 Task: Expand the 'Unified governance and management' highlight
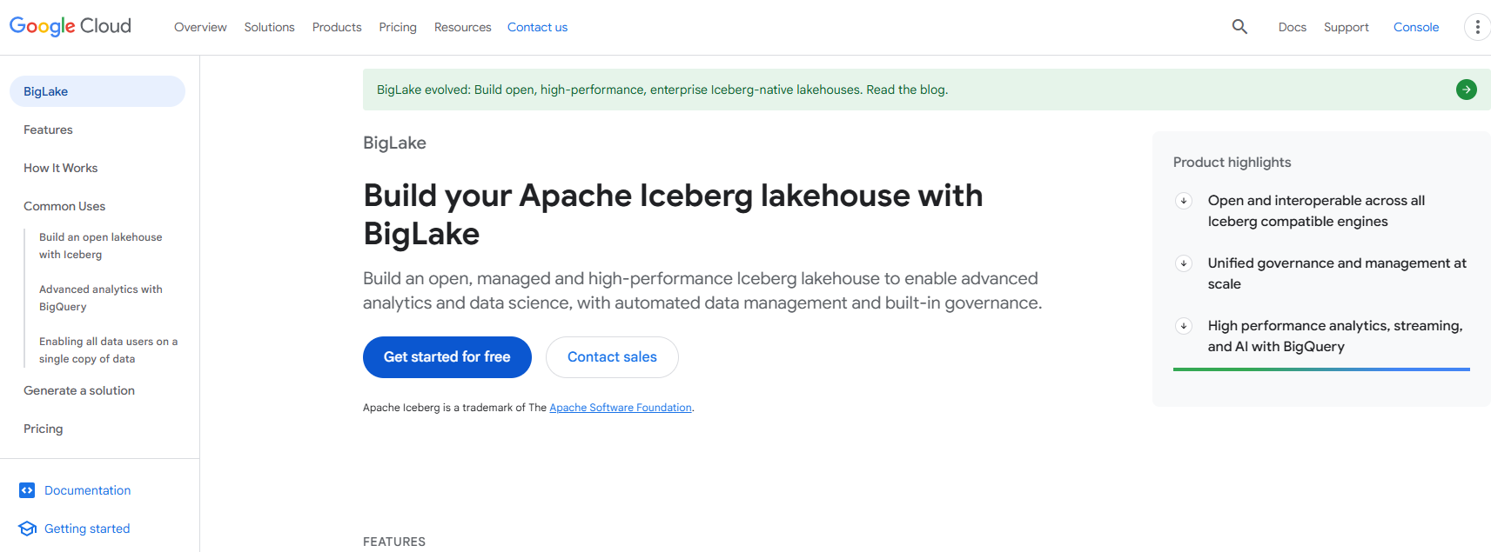[x=1184, y=263]
